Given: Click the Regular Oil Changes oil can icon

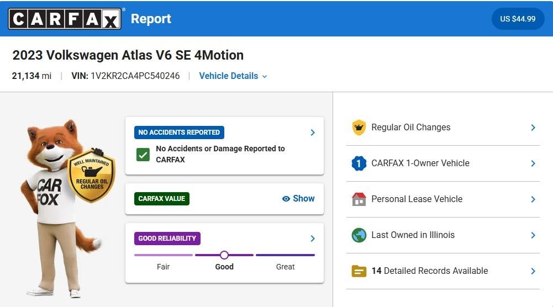Looking at the screenshot, I should 359,127.
